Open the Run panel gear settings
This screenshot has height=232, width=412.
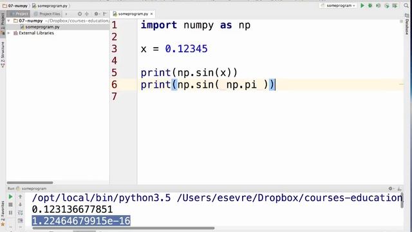click(391, 188)
